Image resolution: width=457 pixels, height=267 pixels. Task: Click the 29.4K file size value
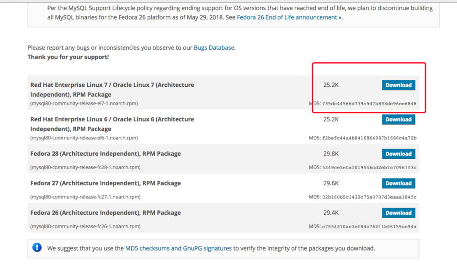pos(331,213)
